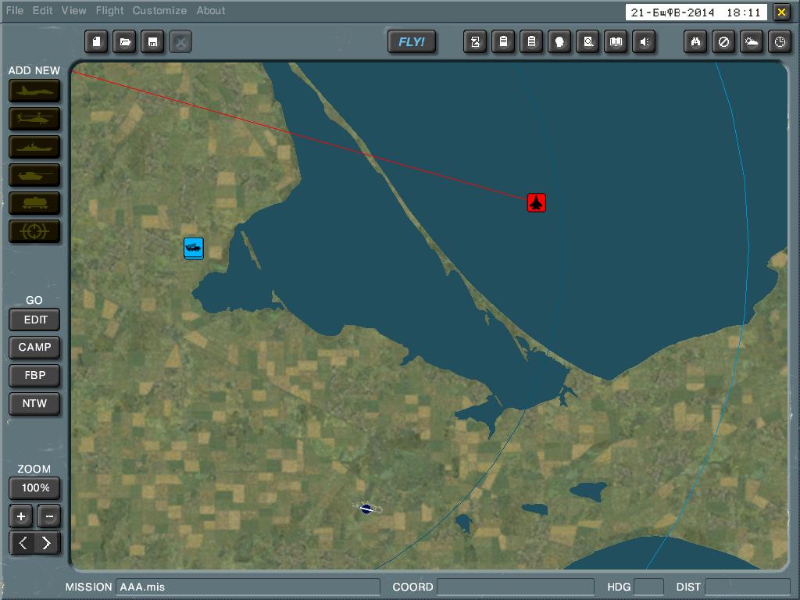Click the HDG readout field
Image resolution: width=800 pixels, height=600 pixels.
[x=648, y=587]
